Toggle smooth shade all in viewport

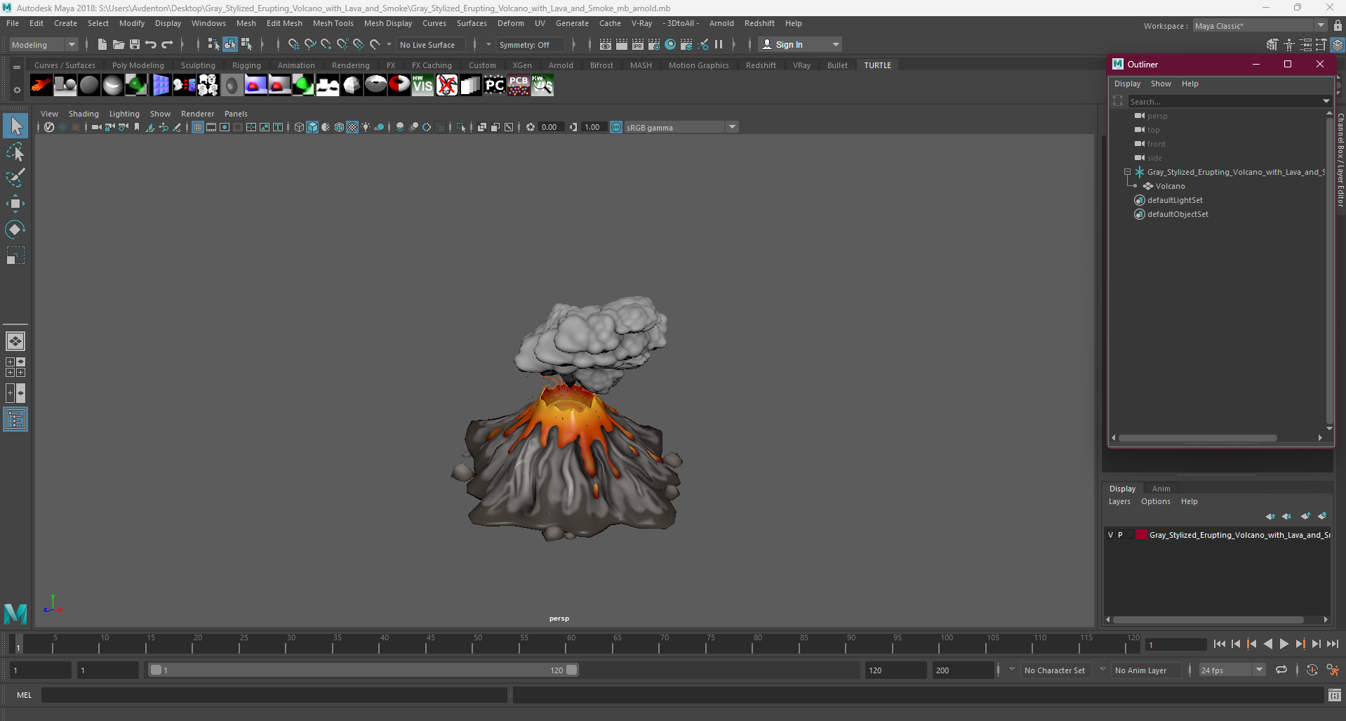tap(312, 127)
